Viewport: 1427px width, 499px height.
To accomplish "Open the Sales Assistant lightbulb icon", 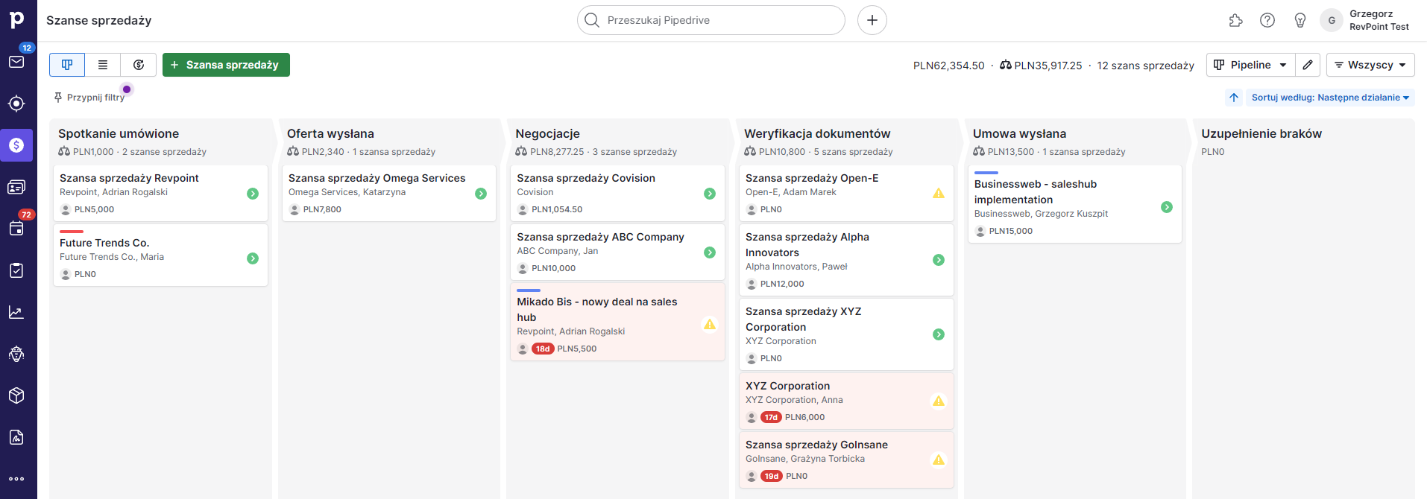I will point(1300,20).
